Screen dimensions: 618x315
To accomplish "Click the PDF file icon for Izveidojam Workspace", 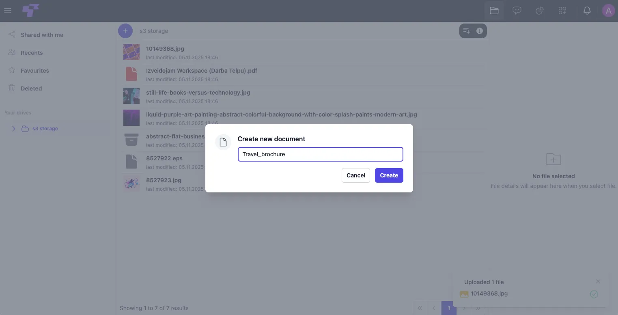I will (131, 74).
